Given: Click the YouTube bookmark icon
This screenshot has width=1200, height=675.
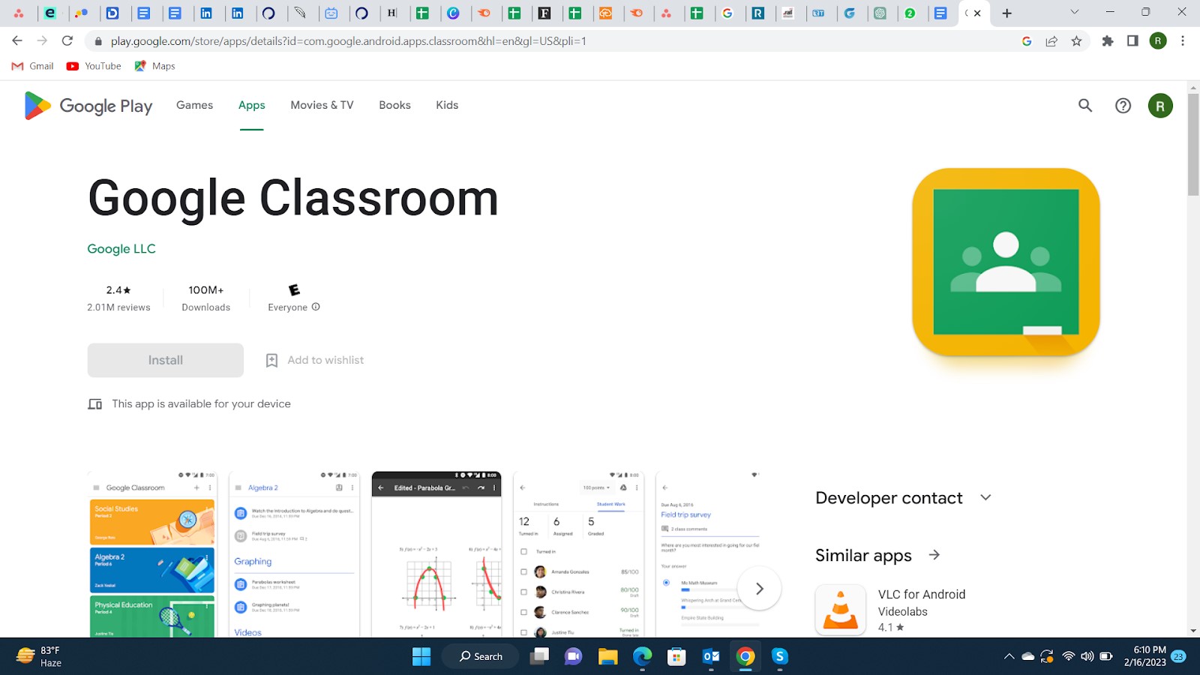Looking at the screenshot, I should click(72, 66).
